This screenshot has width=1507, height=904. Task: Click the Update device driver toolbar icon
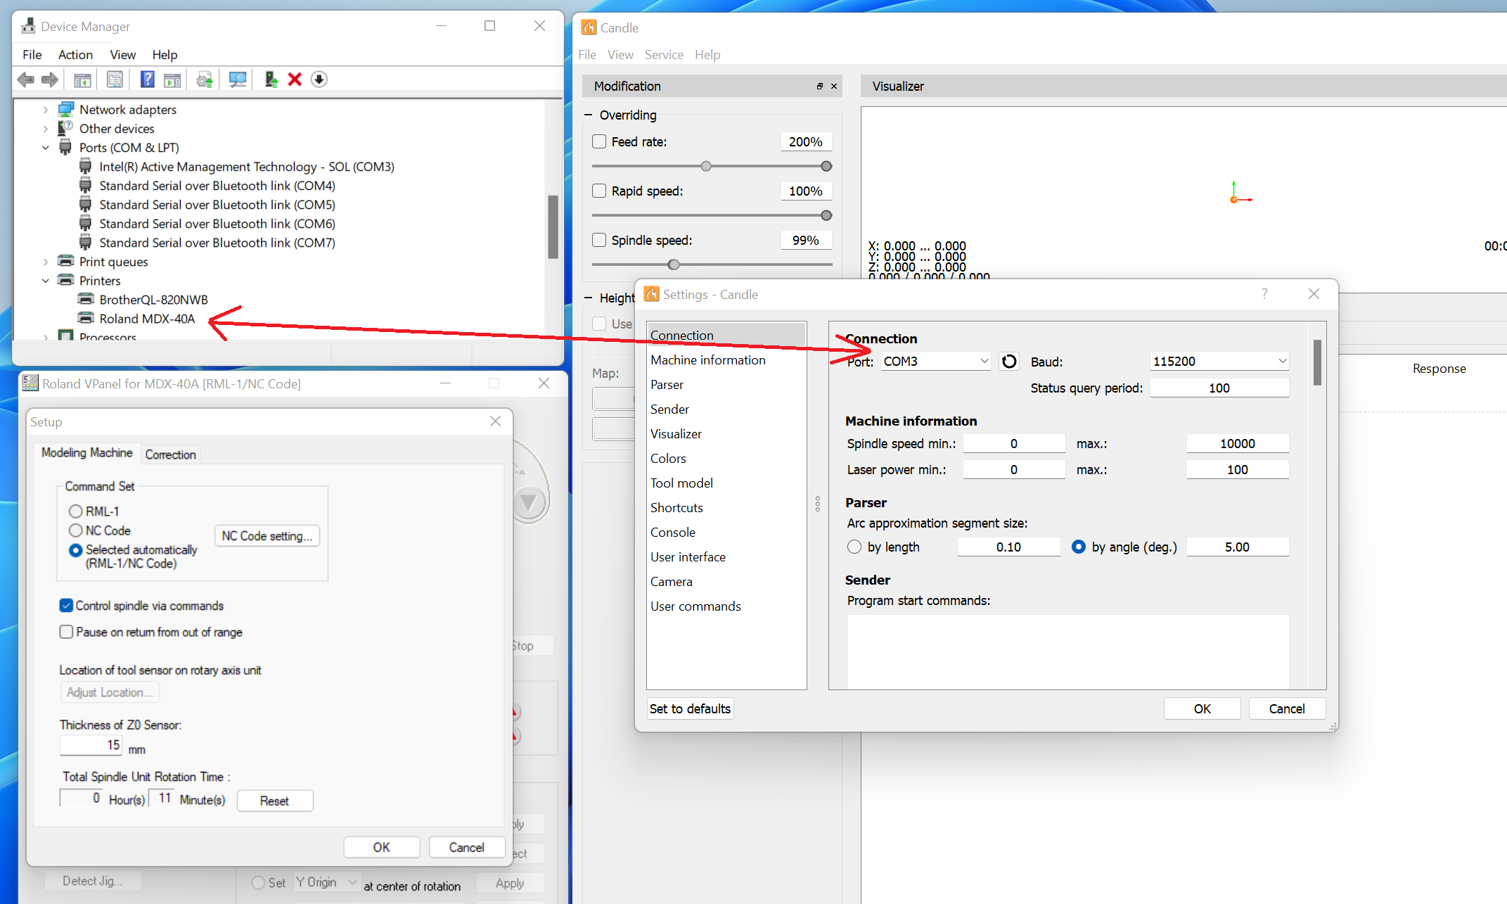pyautogui.click(x=205, y=79)
